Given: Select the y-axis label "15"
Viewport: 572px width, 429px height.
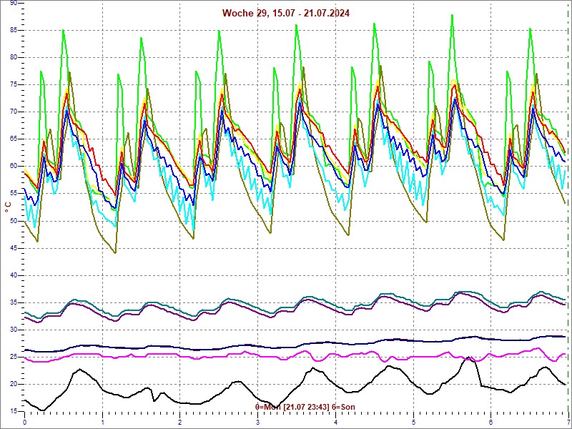Looking at the screenshot, I should click(13, 412).
